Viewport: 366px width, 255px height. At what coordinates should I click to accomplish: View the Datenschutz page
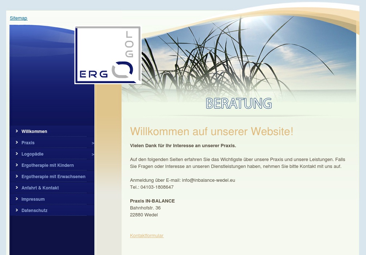34,211
